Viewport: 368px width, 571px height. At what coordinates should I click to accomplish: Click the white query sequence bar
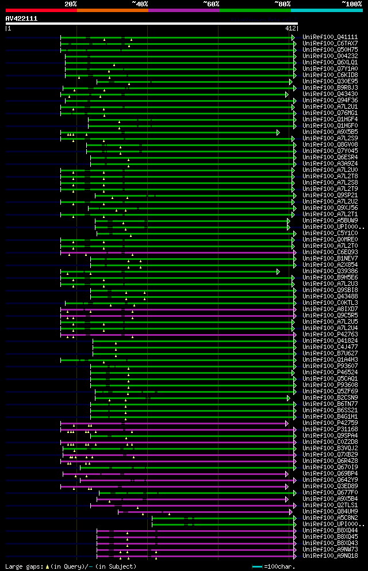click(x=152, y=24)
